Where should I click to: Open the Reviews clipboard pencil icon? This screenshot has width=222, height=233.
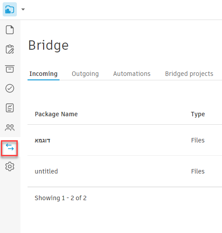(10, 49)
